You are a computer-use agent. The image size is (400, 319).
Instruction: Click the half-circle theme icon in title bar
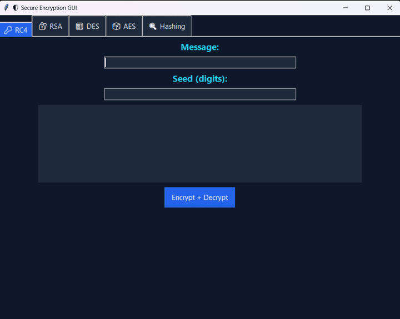pyautogui.click(x=16, y=8)
